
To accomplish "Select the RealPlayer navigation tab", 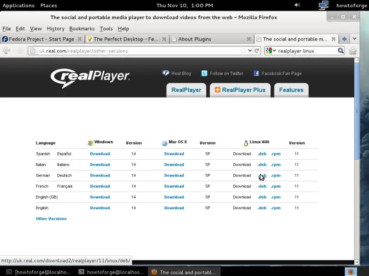I will [x=186, y=90].
